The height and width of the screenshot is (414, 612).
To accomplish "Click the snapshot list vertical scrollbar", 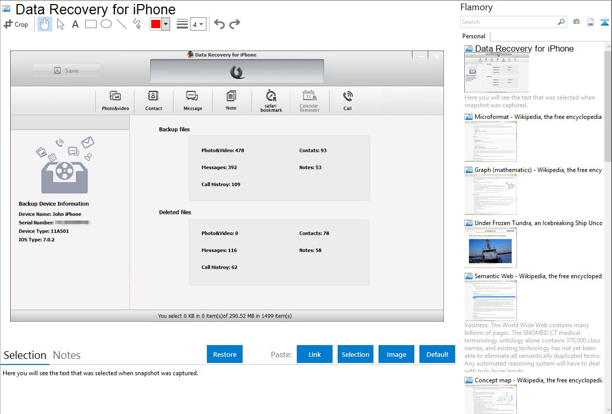I will point(608,105).
